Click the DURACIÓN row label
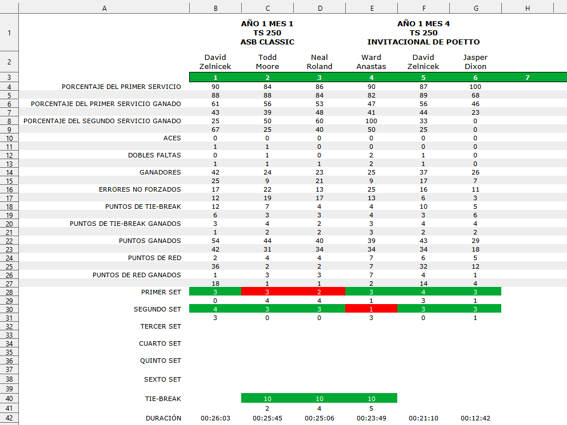 tap(163, 418)
